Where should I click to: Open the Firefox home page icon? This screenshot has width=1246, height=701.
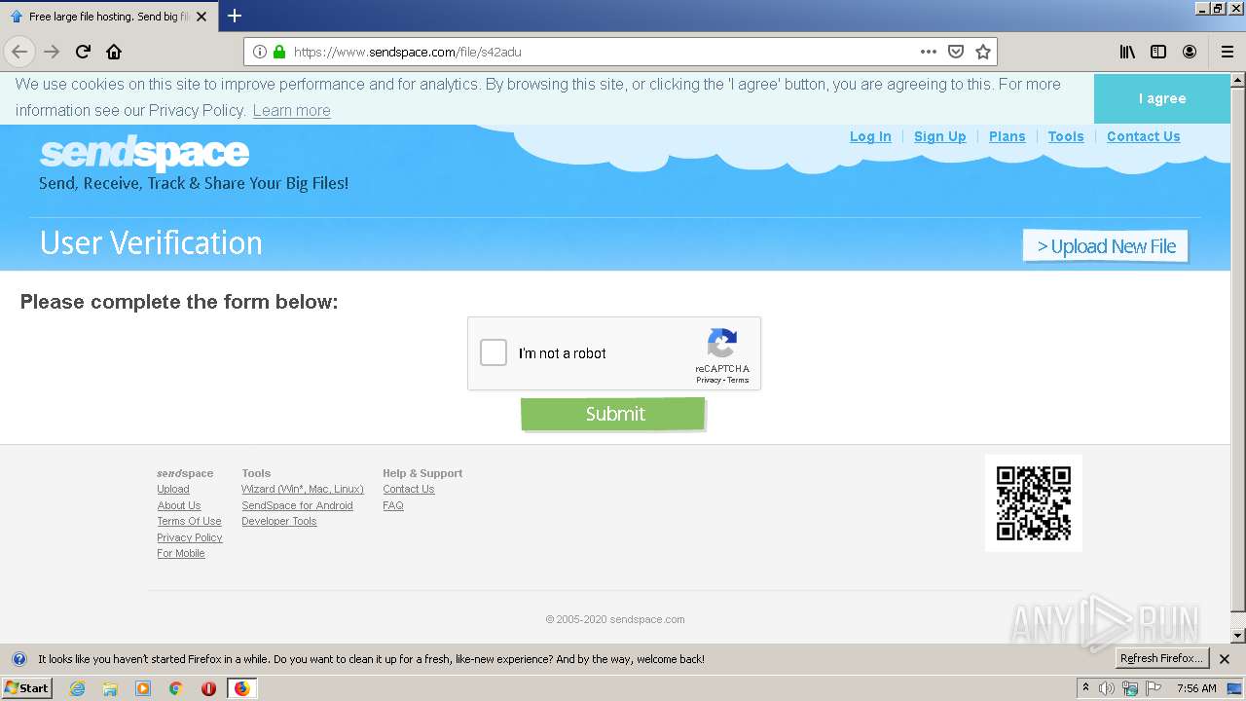(x=114, y=52)
